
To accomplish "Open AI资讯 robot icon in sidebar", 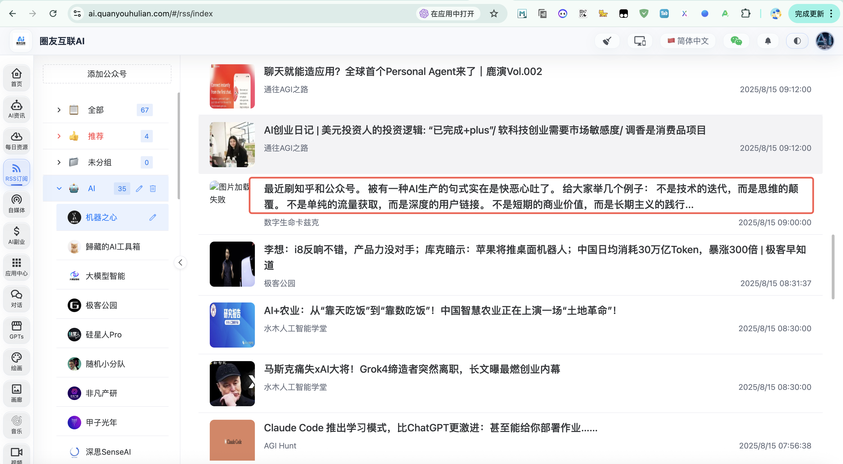I will [x=16, y=109].
